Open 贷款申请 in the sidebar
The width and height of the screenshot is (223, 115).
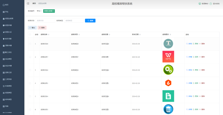pyautogui.click(x=7, y=46)
